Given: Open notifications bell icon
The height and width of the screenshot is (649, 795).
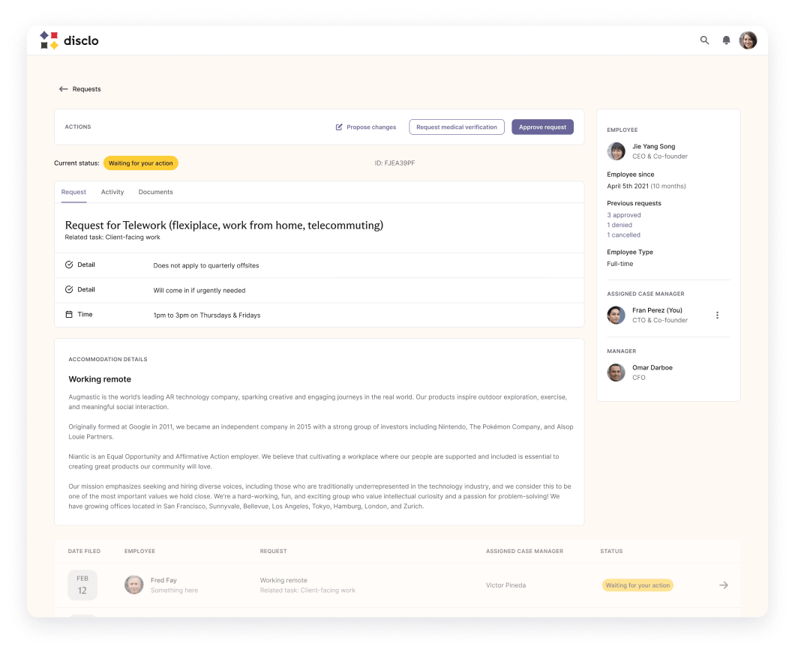Looking at the screenshot, I should pos(726,40).
